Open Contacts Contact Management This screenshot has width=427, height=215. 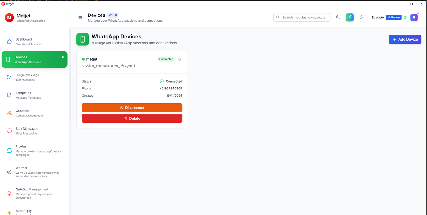[x=34, y=113]
